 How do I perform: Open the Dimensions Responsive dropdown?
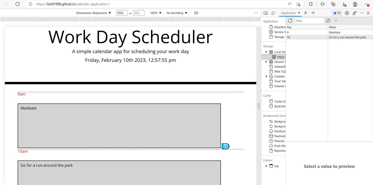94,13
